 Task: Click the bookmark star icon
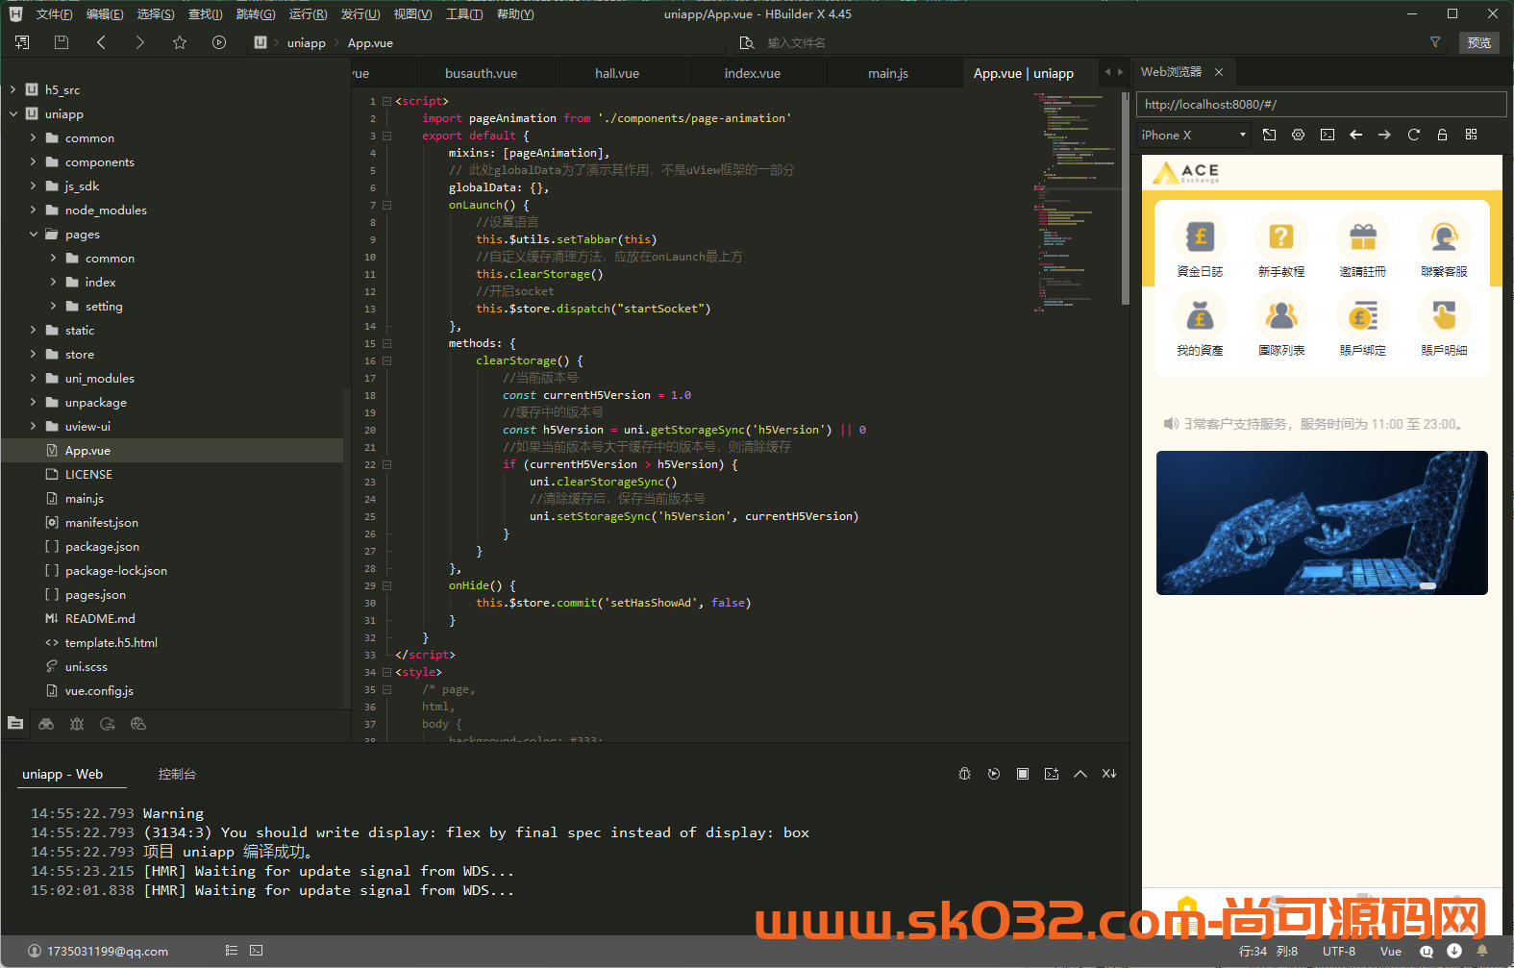coord(180,42)
